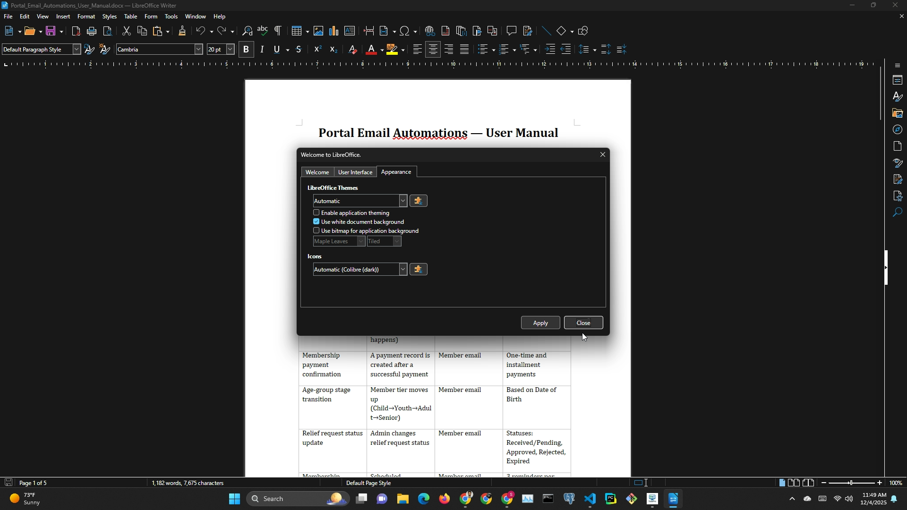Open the Icons theme dropdown

click(403, 270)
